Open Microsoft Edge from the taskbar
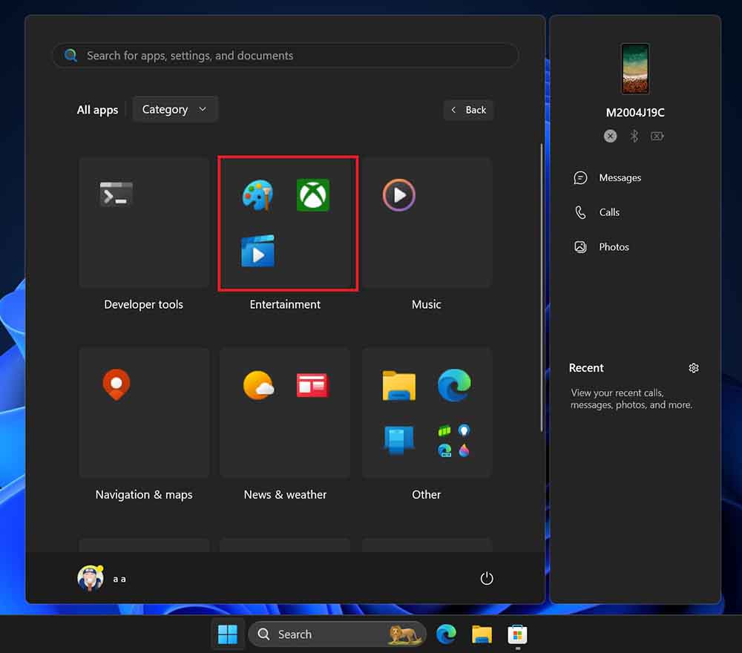742x653 pixels. tap(446, 634)
